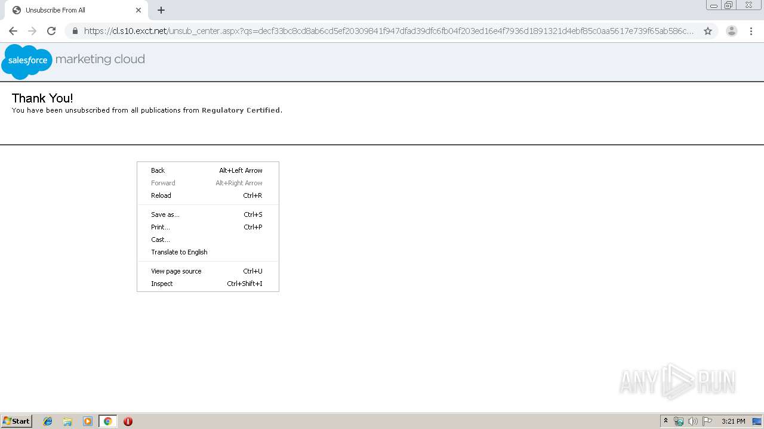Click the taskbar clock showing 3:21 PM
Viewport: 764px width, 429px height.
tap(733, 421)
